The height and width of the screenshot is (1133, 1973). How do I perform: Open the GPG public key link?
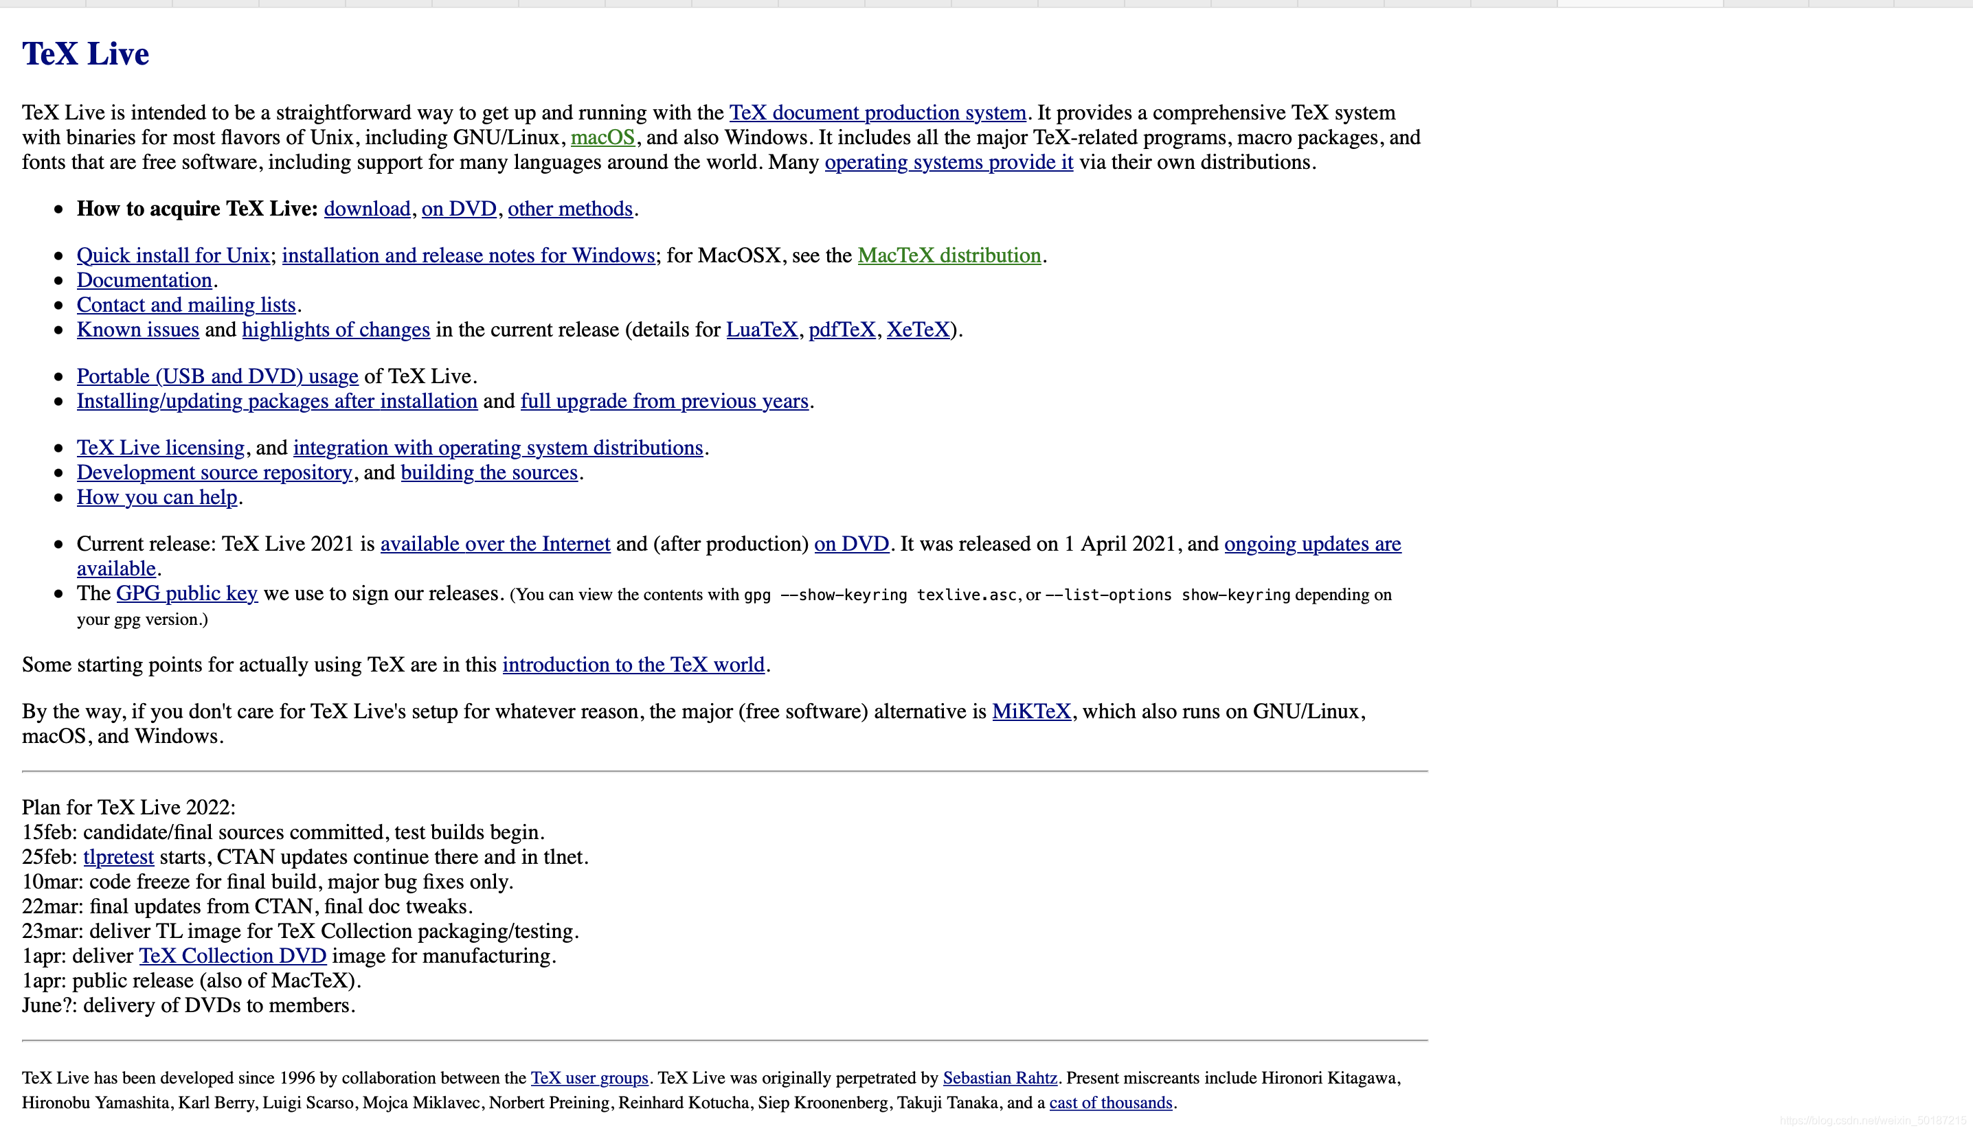pyautogui.click(x=187, y=594)
